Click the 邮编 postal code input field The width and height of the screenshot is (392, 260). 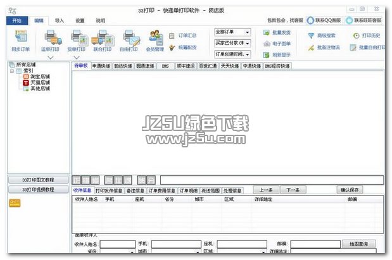click(x=315, y=244)
